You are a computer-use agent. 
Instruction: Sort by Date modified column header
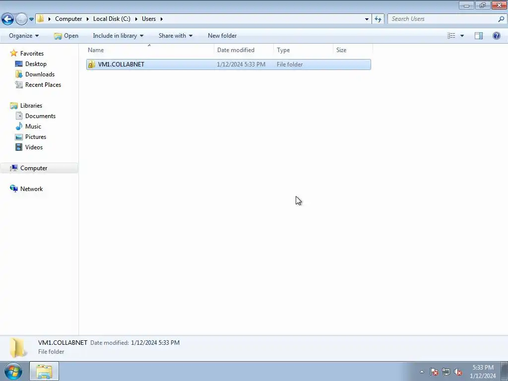(x=244, y=50)
